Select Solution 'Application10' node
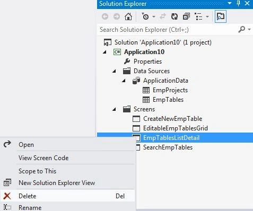Screen dimensions: 253x211 tap(163, 42)
